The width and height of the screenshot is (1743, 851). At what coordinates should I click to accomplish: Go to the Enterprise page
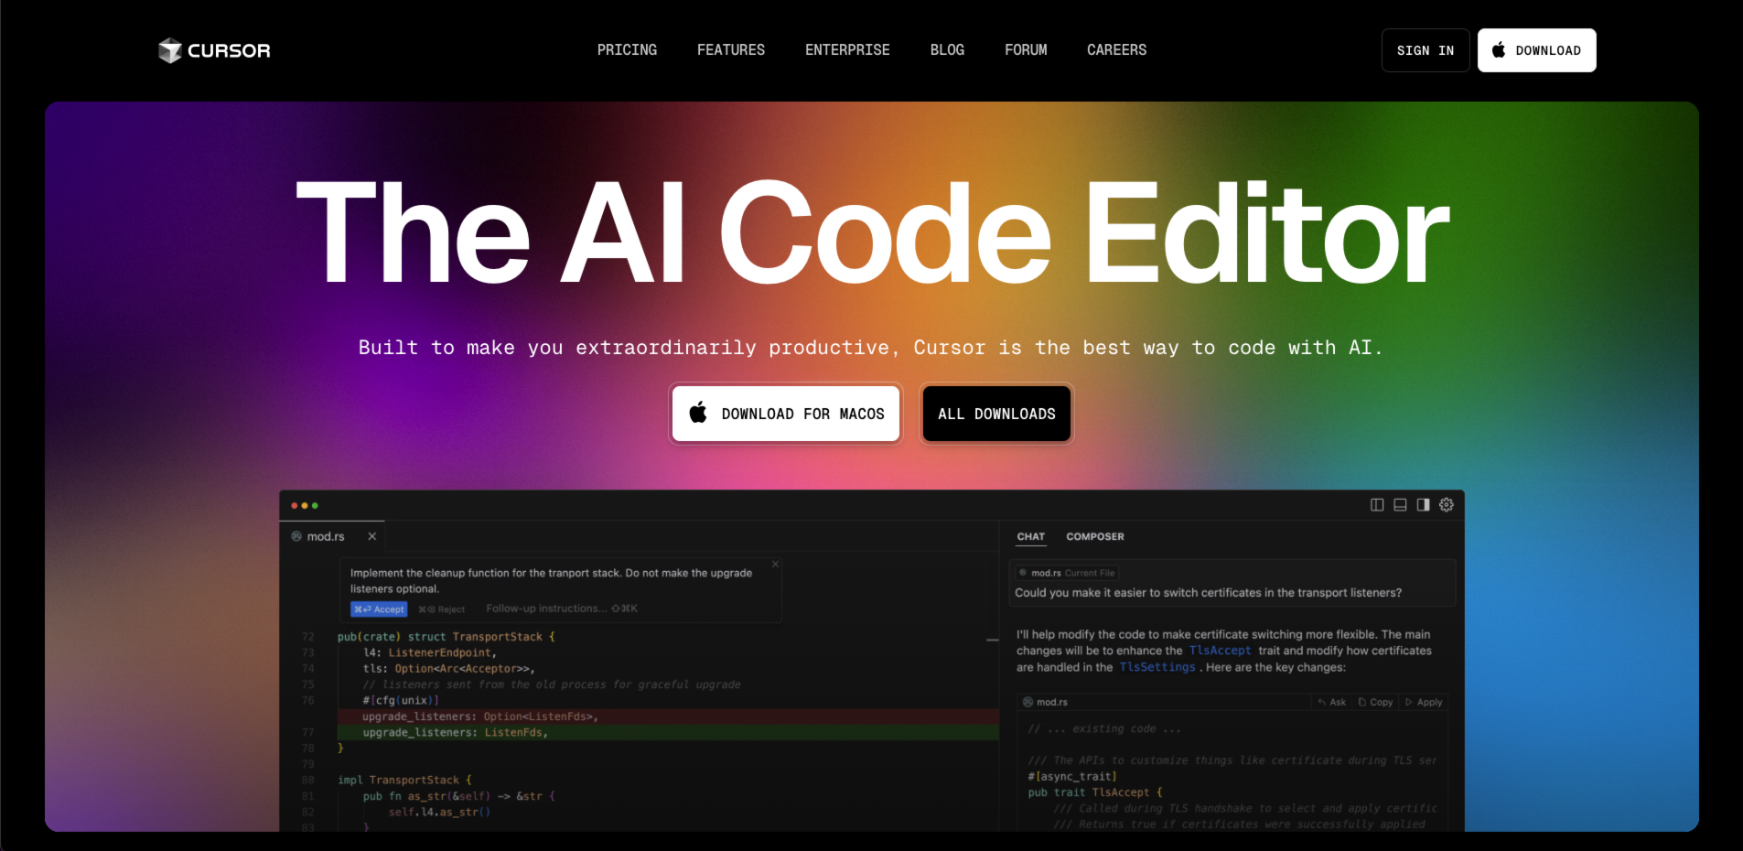click(847, 50)
